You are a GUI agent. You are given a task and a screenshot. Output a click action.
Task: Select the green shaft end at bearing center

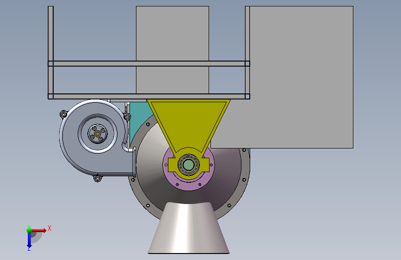[189, 165]
